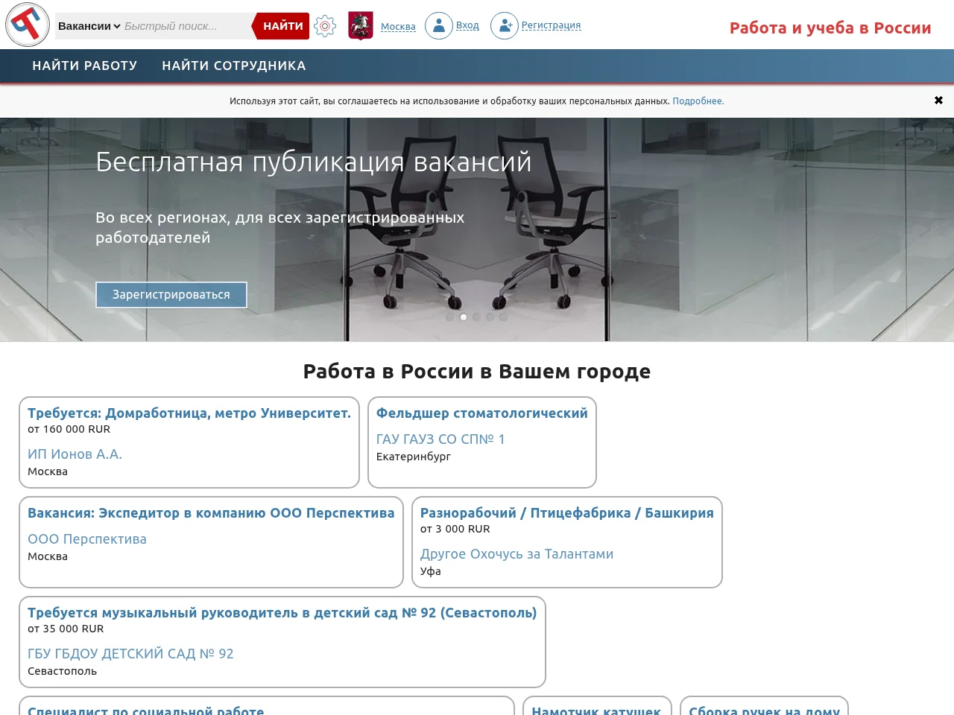Image resolution: width=954 pixels, height=715 pixels.
Task: Open vacancy Домработница, метро Университет
Action: (x=189, y=413)
